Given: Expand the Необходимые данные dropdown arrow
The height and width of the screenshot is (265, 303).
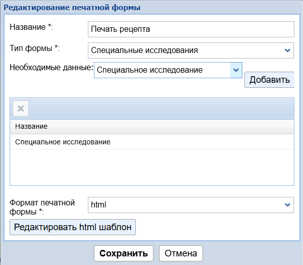Looking at the screenshot, I should pyautogui.click(x=236, y=70).
